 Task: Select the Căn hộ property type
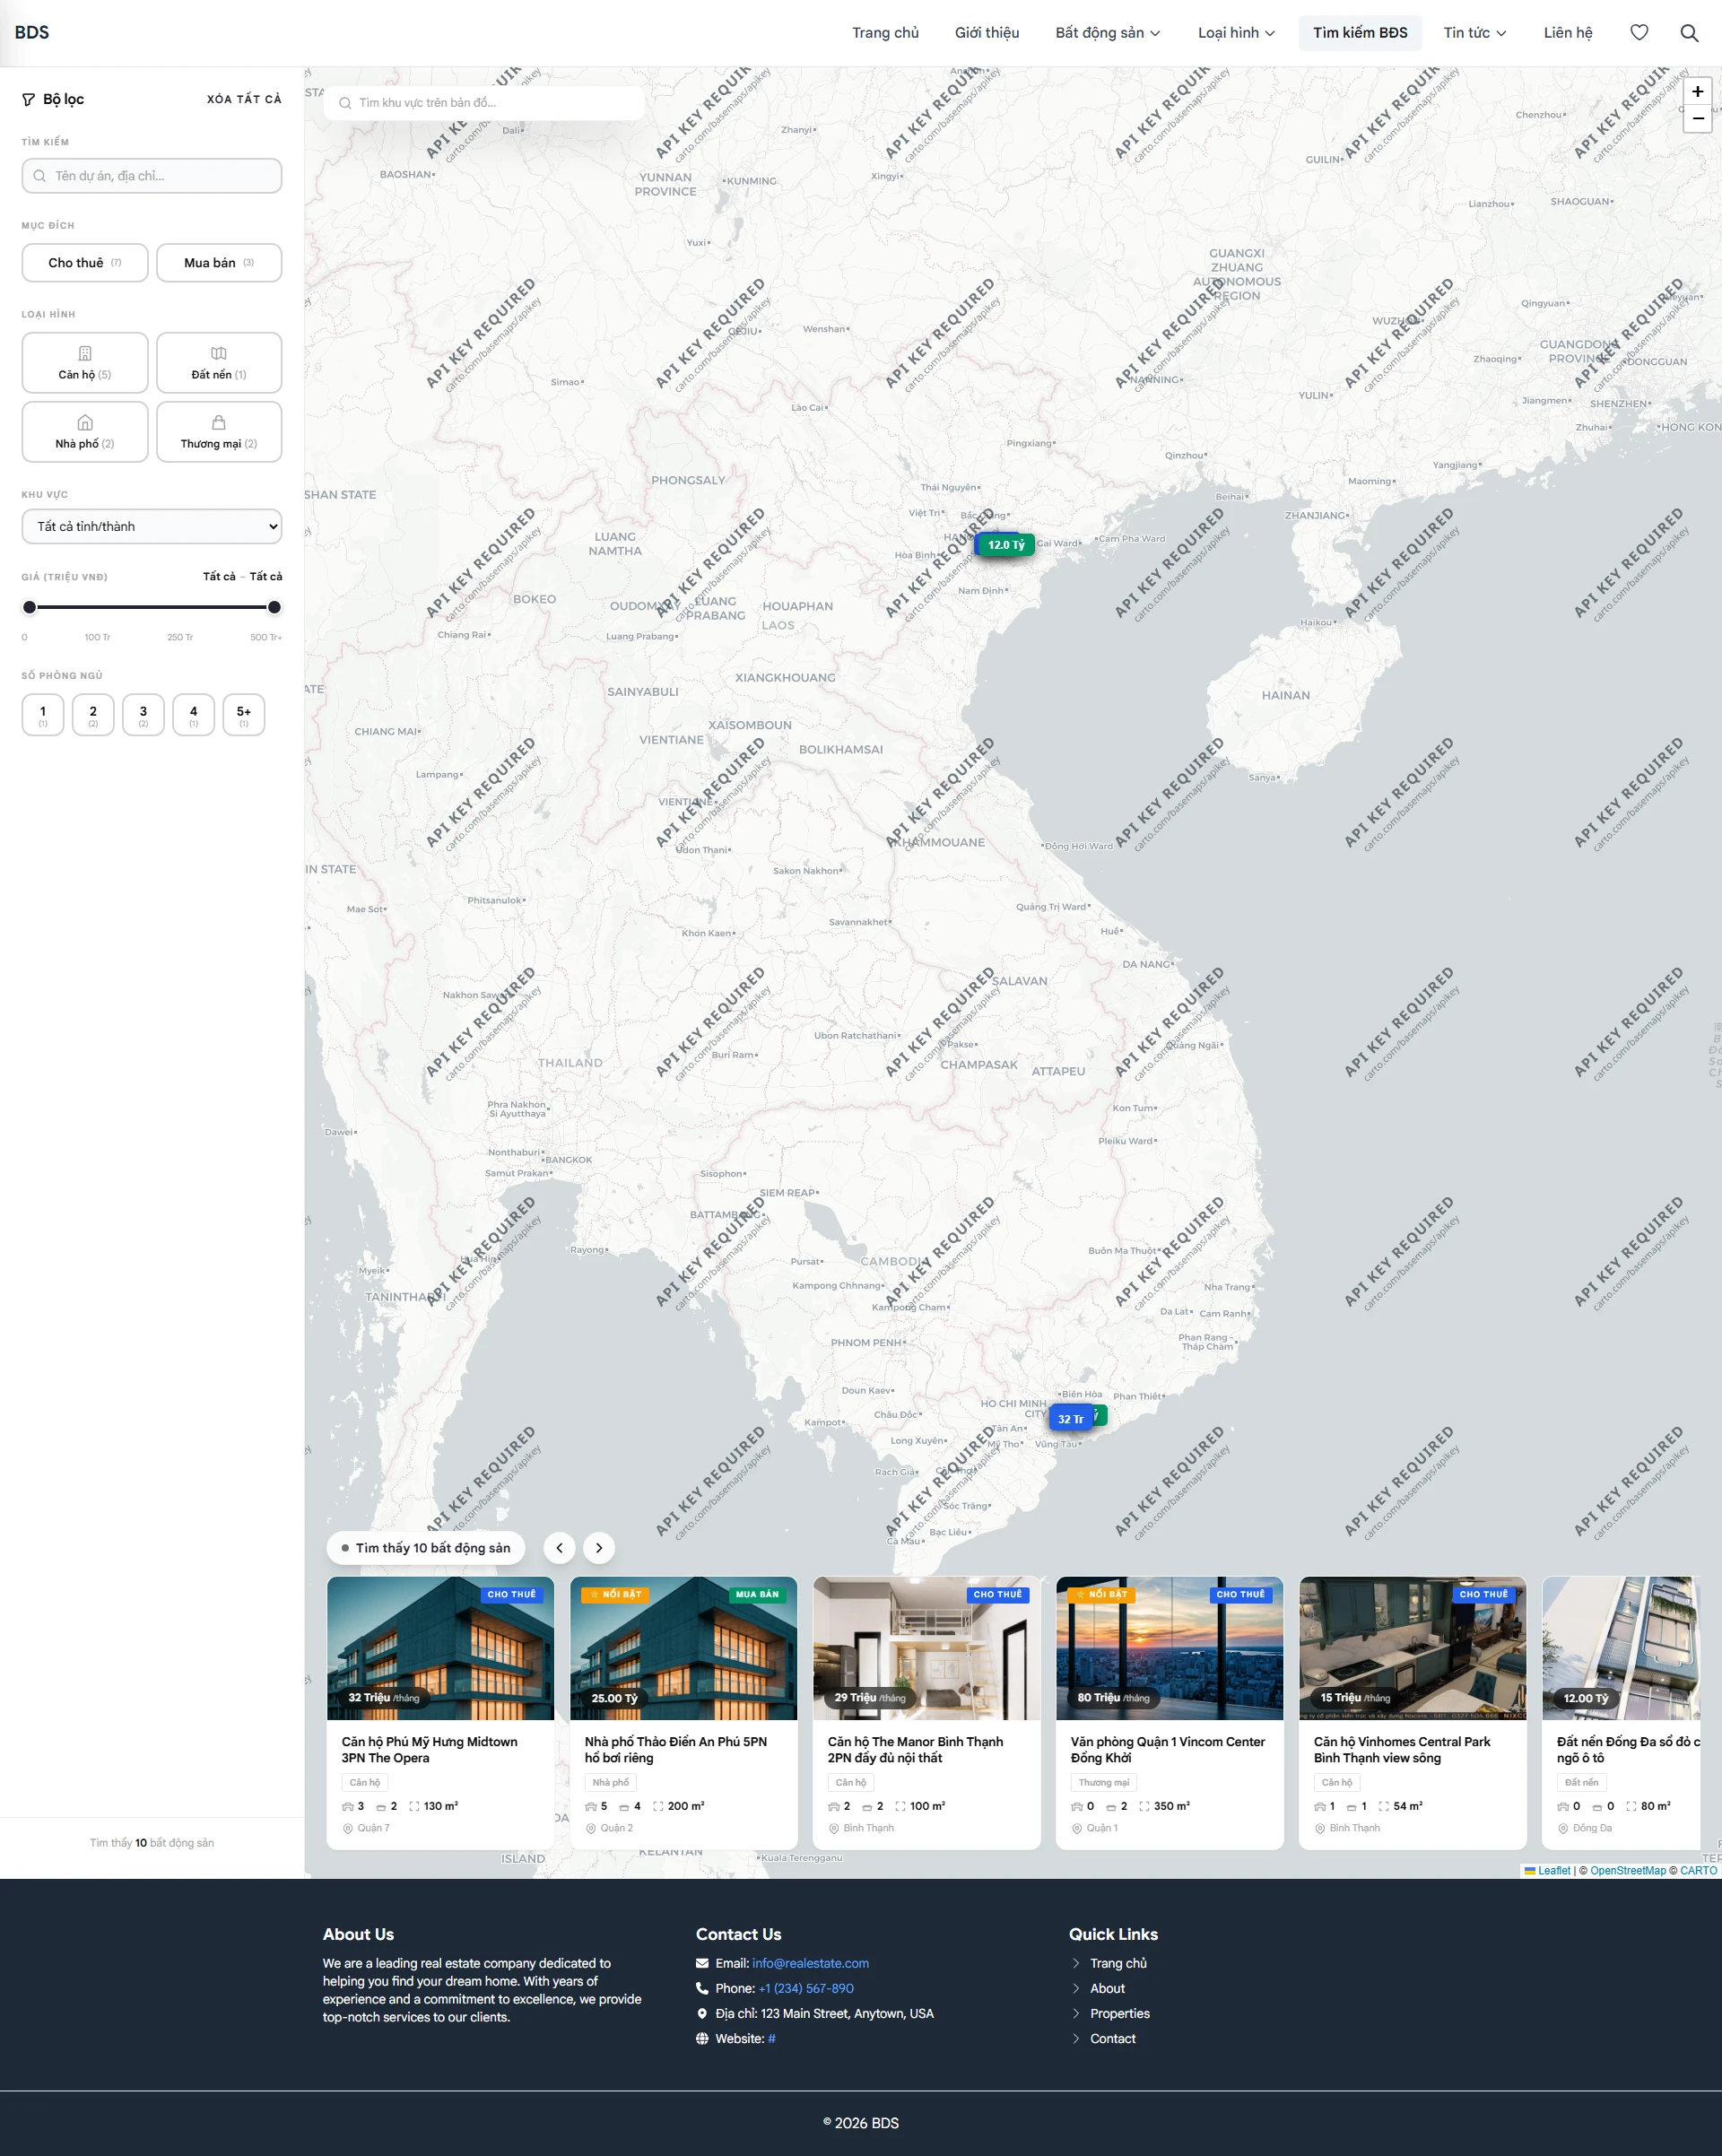[85, 363]
